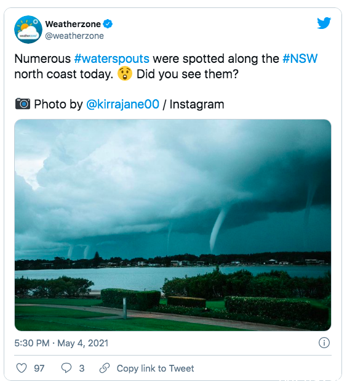Open the @weatherzone handle

click(74, 36)
